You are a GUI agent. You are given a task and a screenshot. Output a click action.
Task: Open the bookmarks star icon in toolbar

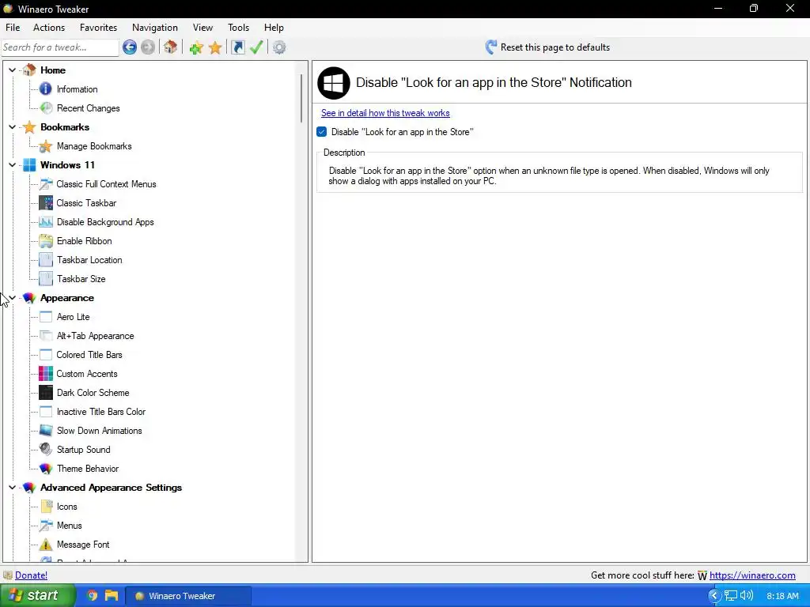215,48
